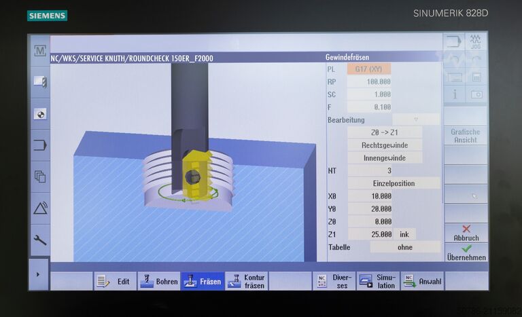Click the highlighted G17 (XY) plane field
Image resolution: width=522 pixels, height=317 pixels.
368,69
